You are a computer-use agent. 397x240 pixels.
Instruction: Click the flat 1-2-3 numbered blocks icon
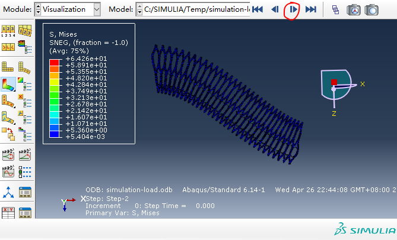tap(8, 31)
